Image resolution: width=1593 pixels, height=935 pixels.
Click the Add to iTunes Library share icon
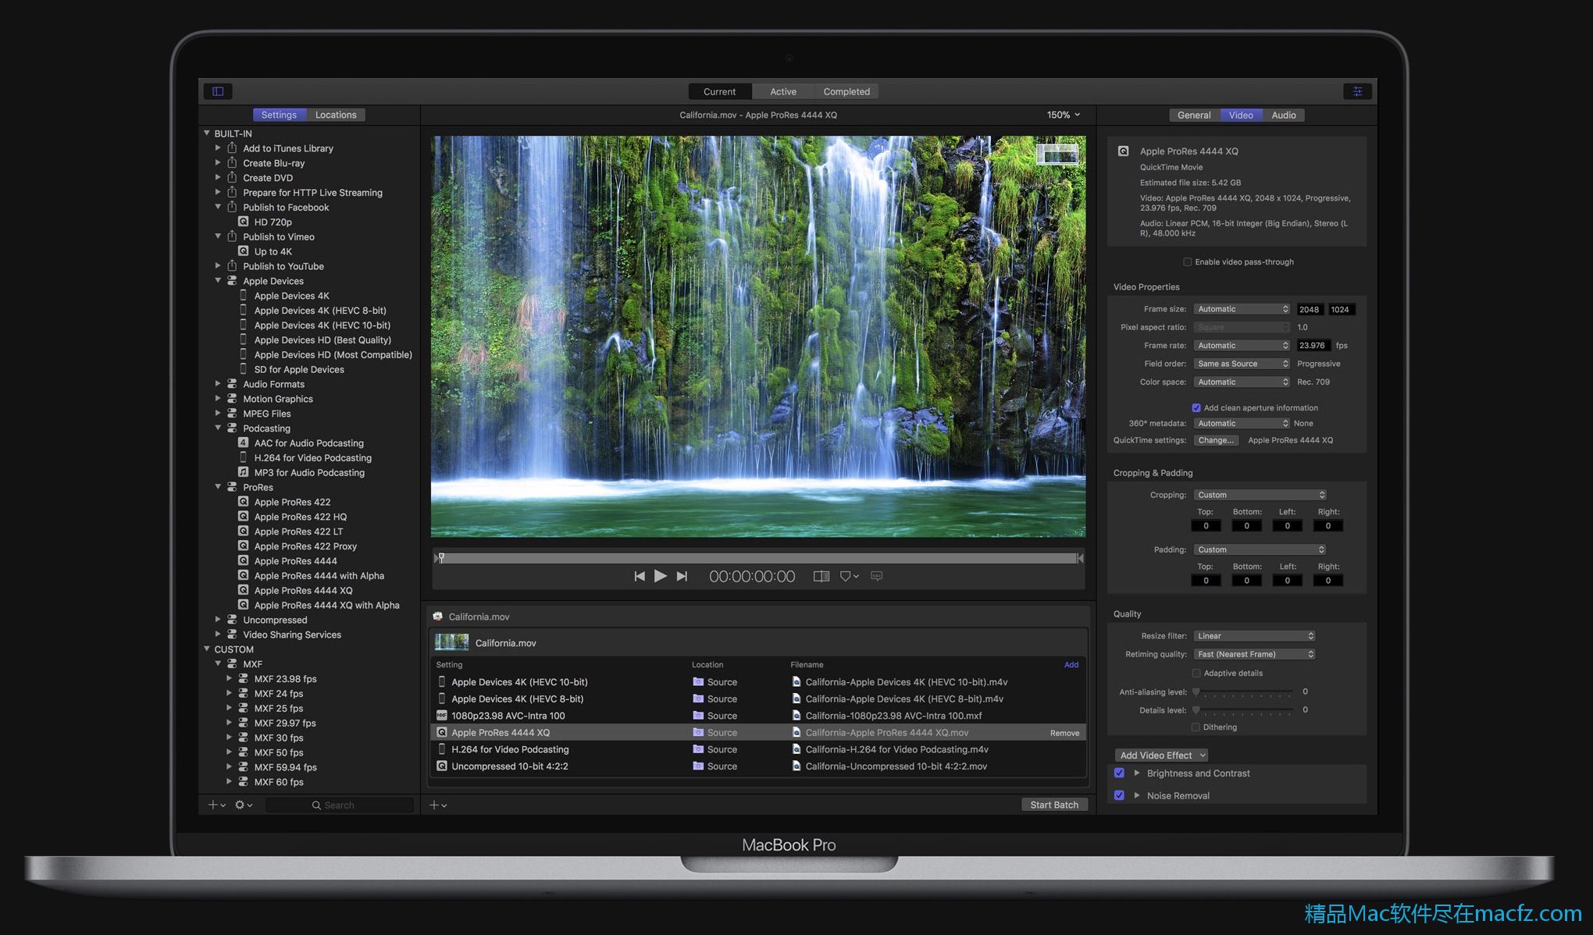(232, 148)
